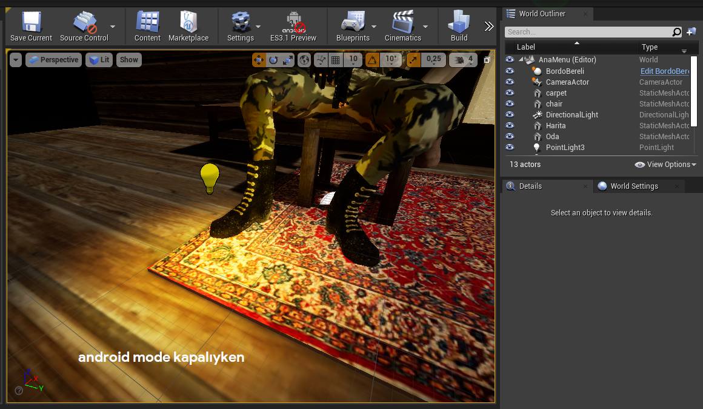Screen dimensions: 703x409
Task: Collapse the AnaMenu (Editor) tree node
Action: coord(521,59)
